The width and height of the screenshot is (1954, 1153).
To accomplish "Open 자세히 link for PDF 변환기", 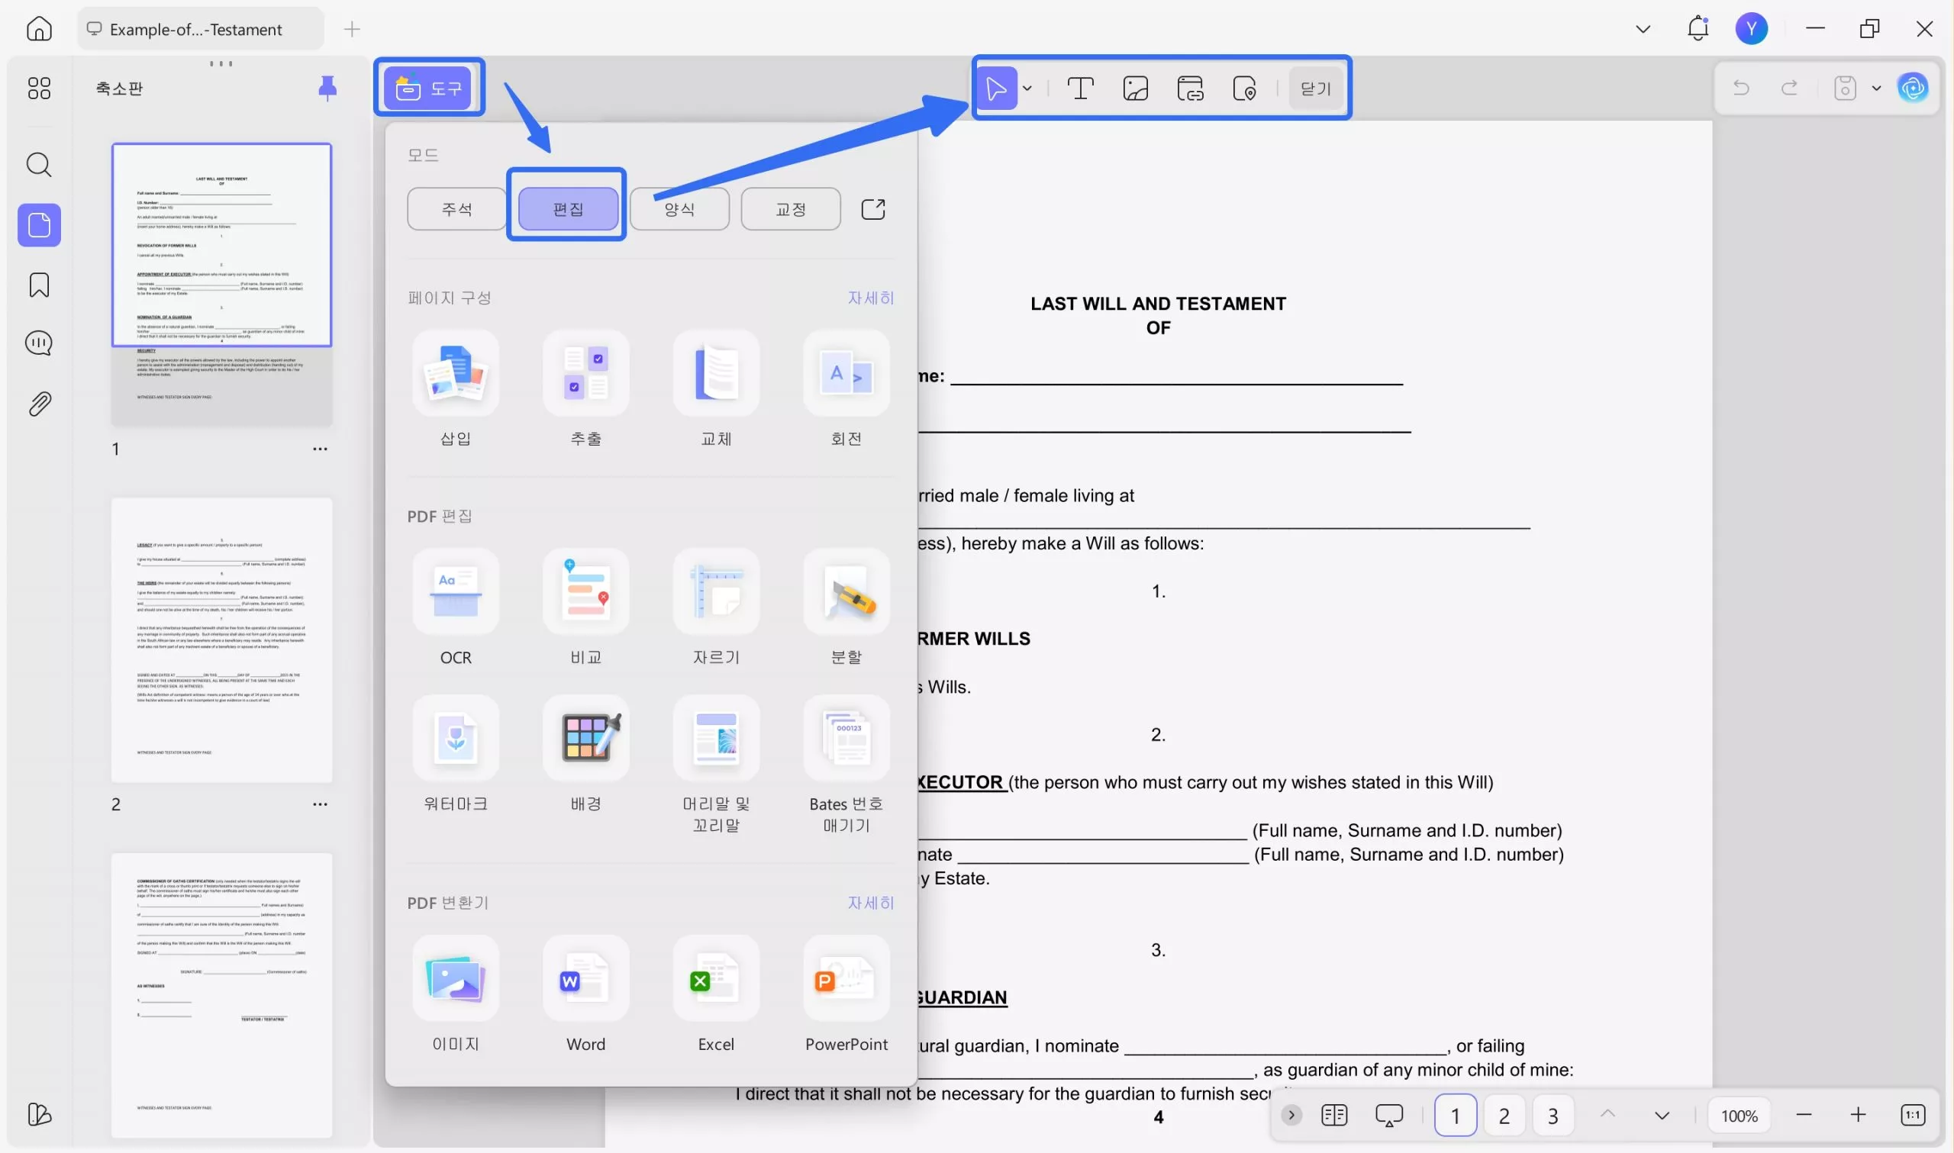I will click(x=870, y=902).
